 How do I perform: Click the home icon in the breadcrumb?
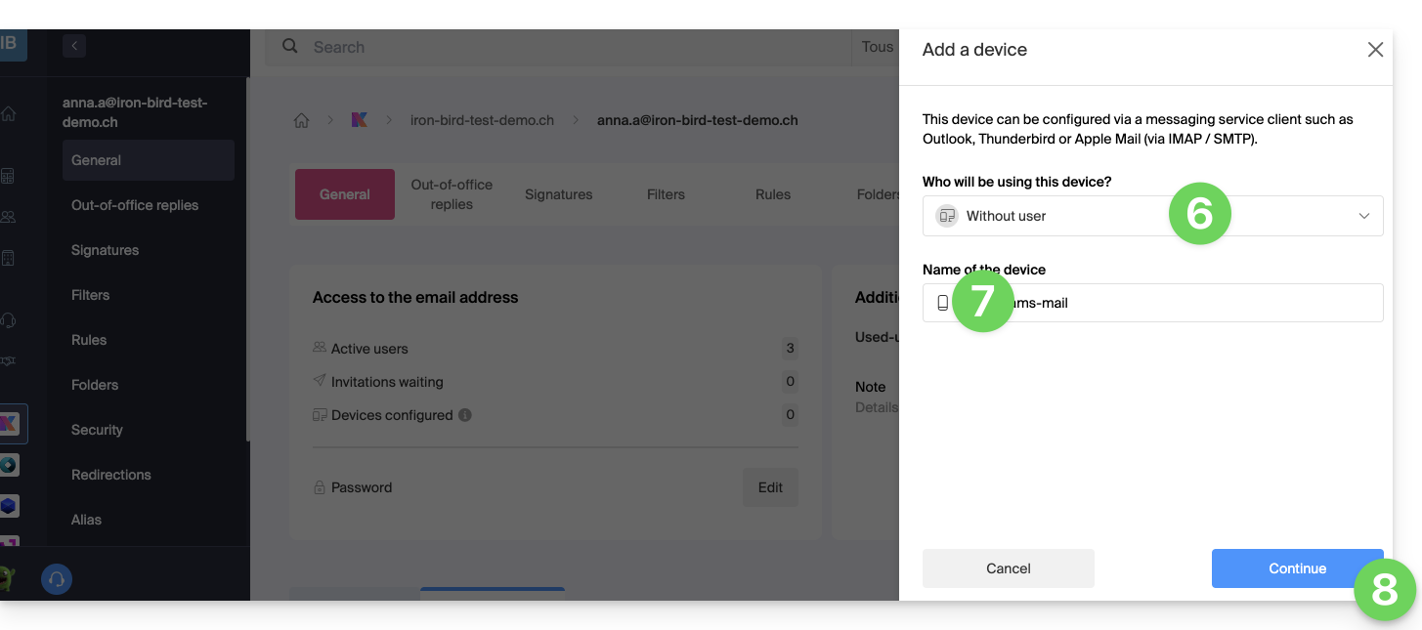[302, 120]
